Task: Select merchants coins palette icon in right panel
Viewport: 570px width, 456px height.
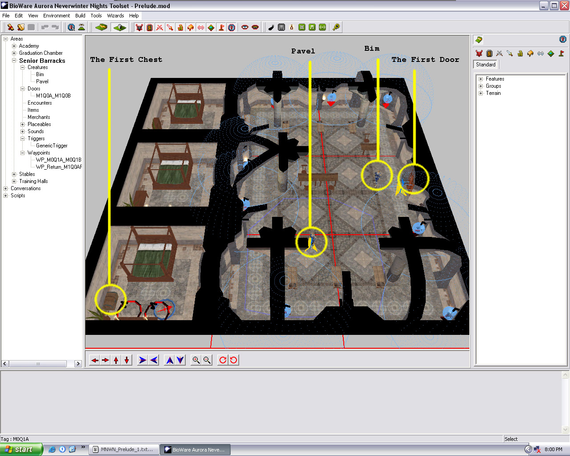Action: [520, 53]
